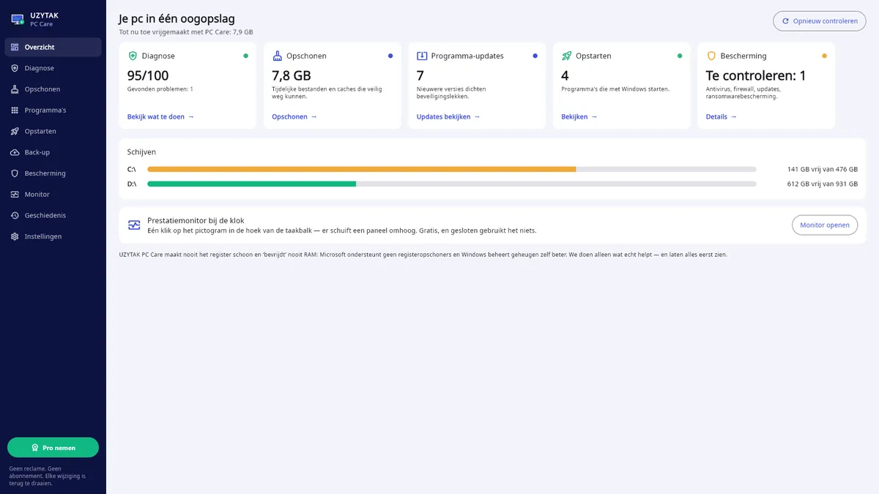
Task: Click the Back-up cloud icon in sidebar
Action: [x=15, y=152]
